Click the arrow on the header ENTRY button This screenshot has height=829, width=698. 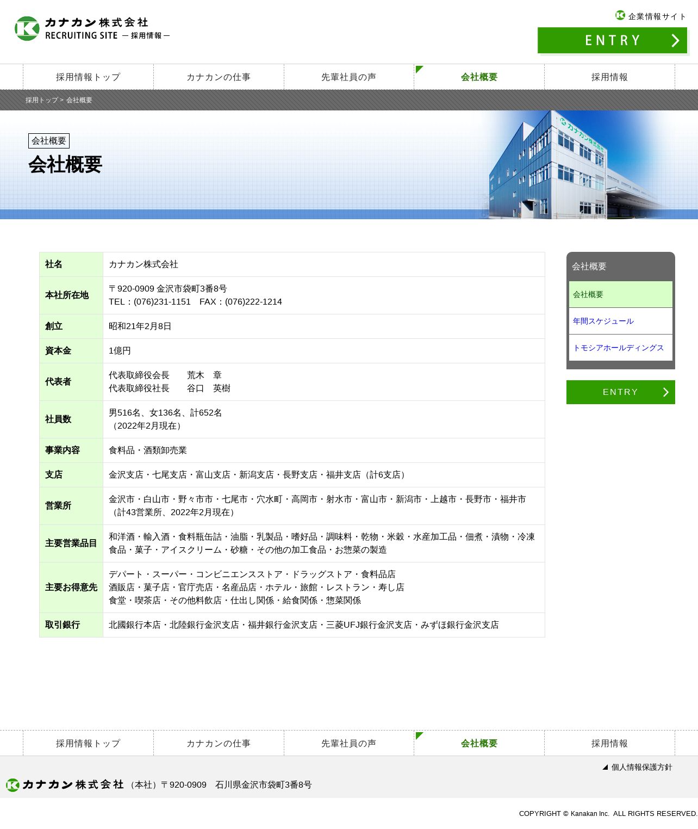[x=675, y=41]
